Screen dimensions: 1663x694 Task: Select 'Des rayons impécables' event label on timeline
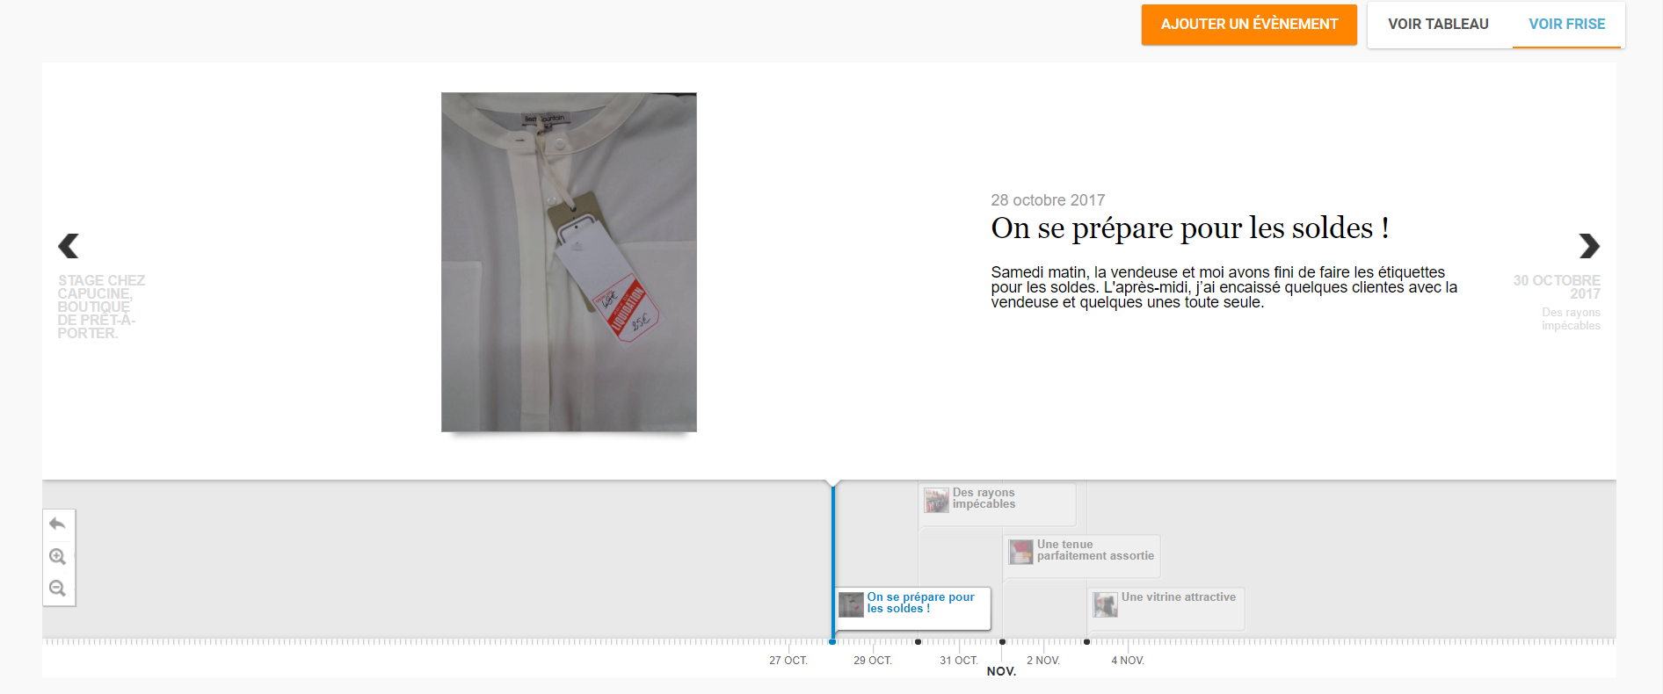tap(984, 498)
